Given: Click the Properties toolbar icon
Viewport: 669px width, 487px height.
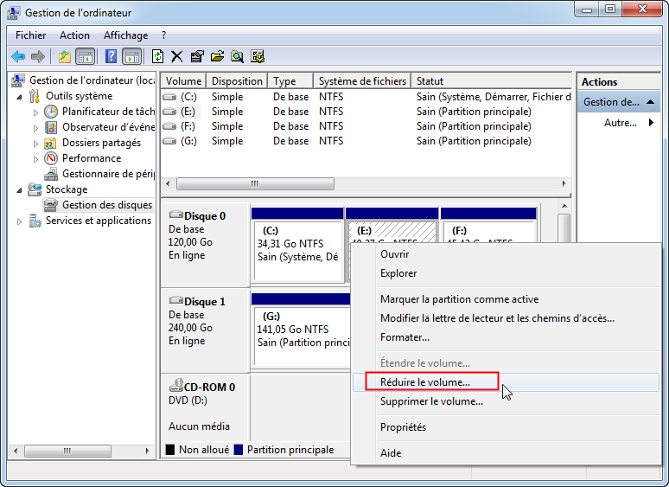Looking at the screenshot, I should (197, 56).
